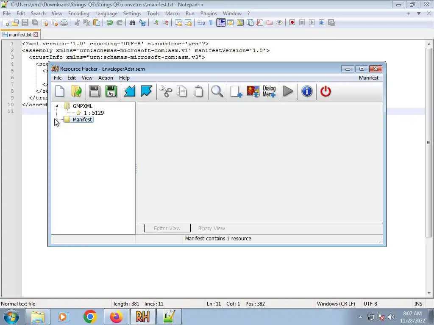Viewport: 434px width, 325px height.
Task: Click Resource Hacker RH taskbar button
Action: point(142,317)
